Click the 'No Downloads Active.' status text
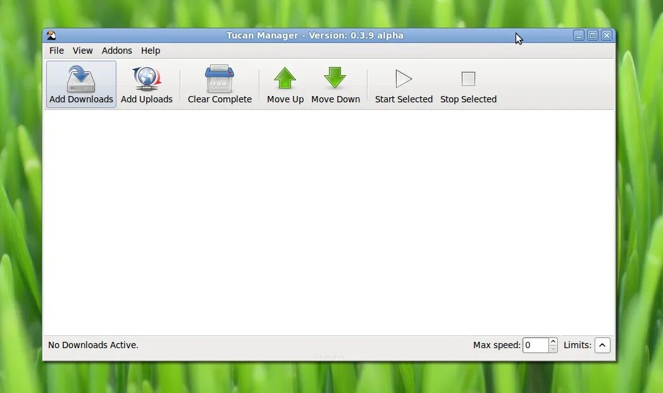This screenshot has height=393, width=663. [x=93, y=346]
